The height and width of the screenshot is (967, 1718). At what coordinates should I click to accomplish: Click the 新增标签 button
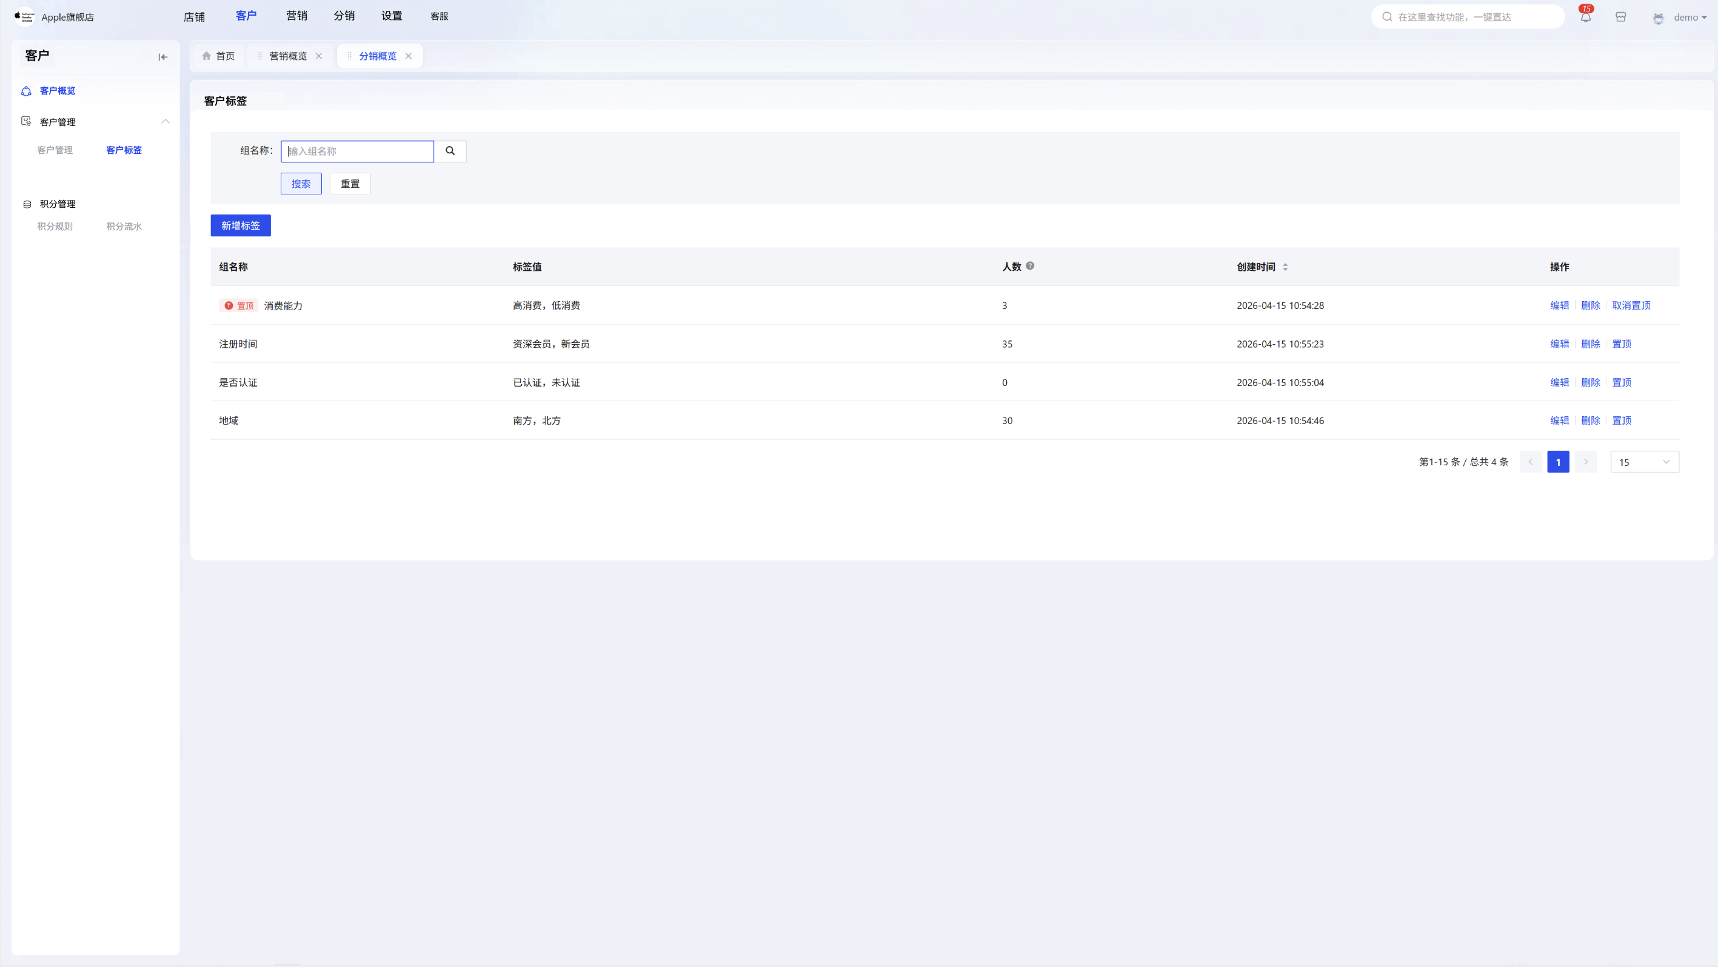pos(241,225)
